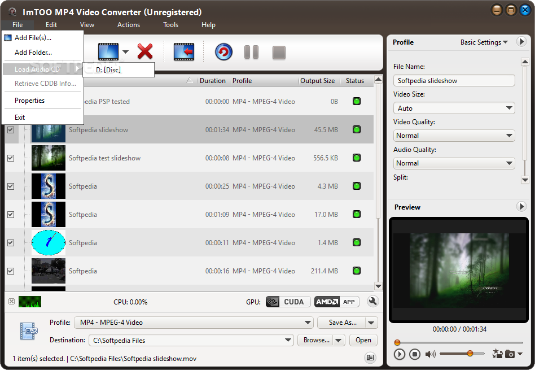Select the Softpedia test slideshow thumbnail
The width and height of the screenshot is (535, 370).
(x=49, y=158)
